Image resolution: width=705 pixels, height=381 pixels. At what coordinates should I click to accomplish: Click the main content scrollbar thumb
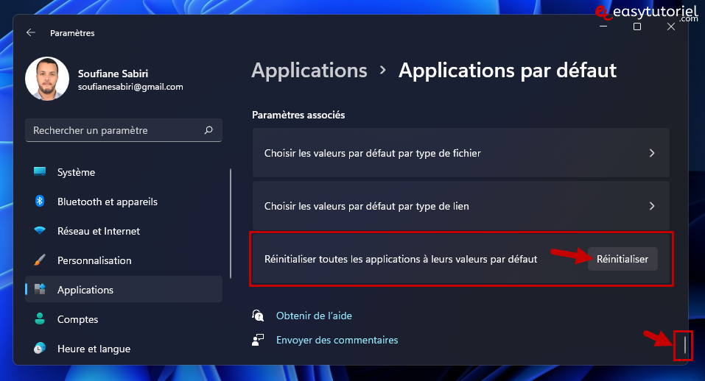(x=685, y=345)
